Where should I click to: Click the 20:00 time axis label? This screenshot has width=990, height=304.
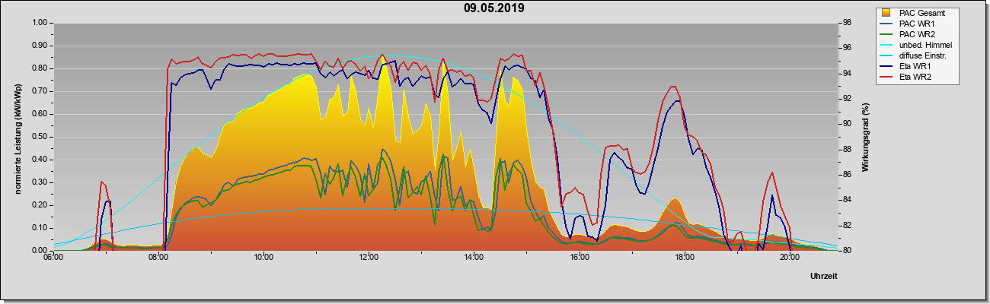point(789,257)
